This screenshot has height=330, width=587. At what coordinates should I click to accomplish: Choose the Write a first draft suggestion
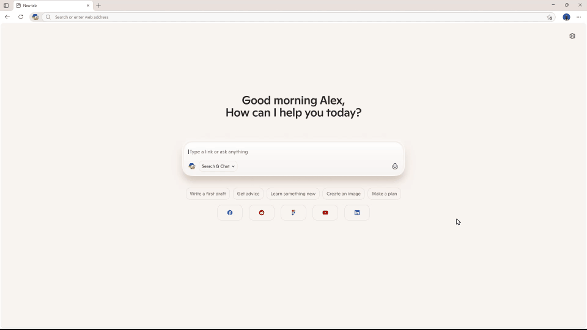click(208, 194)
